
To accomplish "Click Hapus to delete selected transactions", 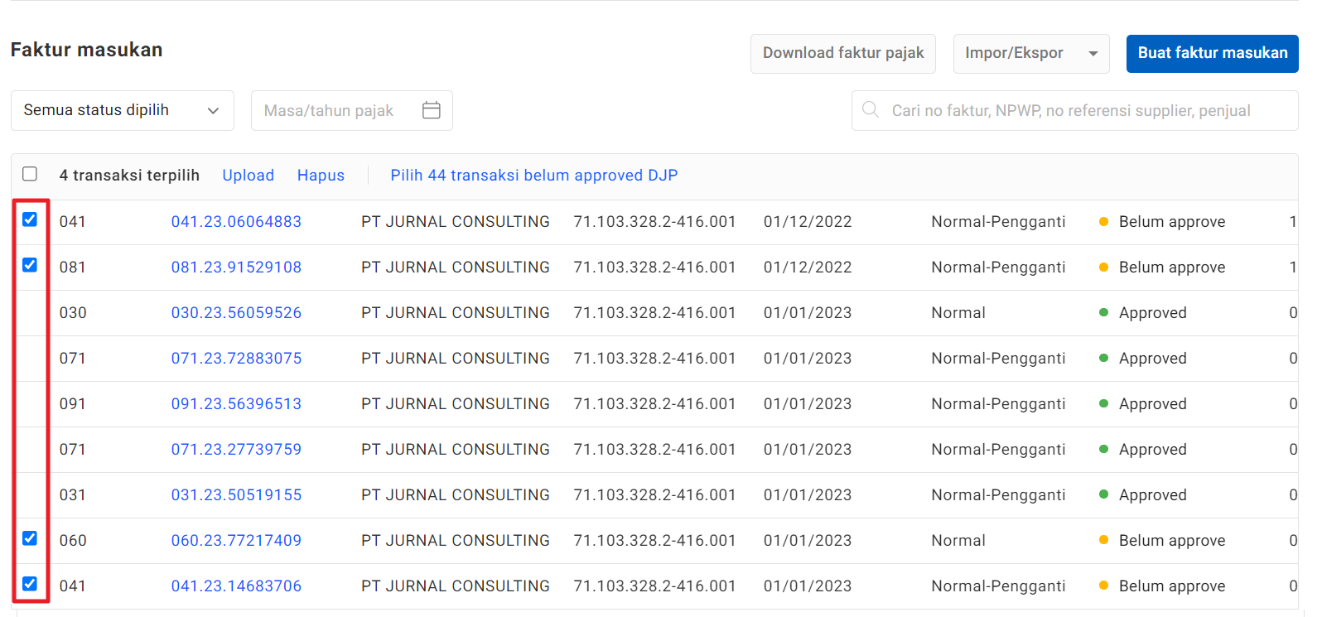I will 321,176.
